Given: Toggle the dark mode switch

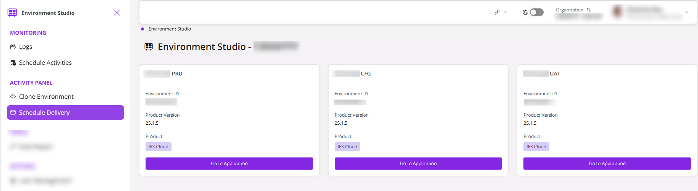Looking at the screenshot, I should [x=536, y=12].
